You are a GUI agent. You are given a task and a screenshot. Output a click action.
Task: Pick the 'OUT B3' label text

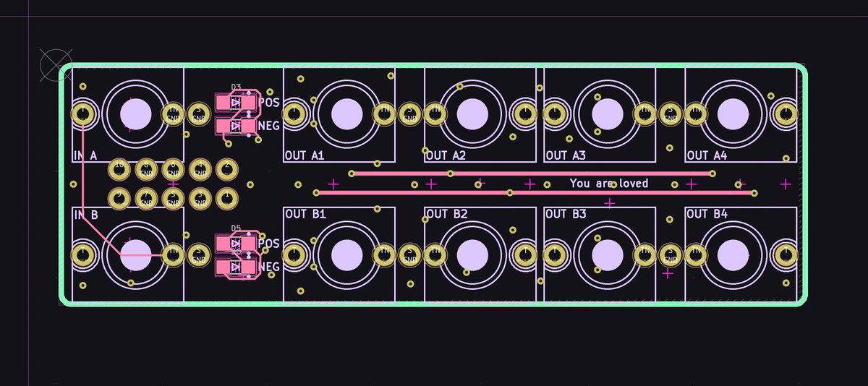coord(566,215)
